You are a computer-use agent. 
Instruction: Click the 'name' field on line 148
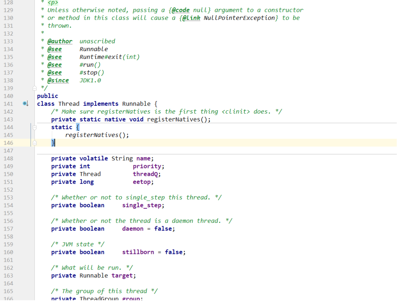click(143, 158)
